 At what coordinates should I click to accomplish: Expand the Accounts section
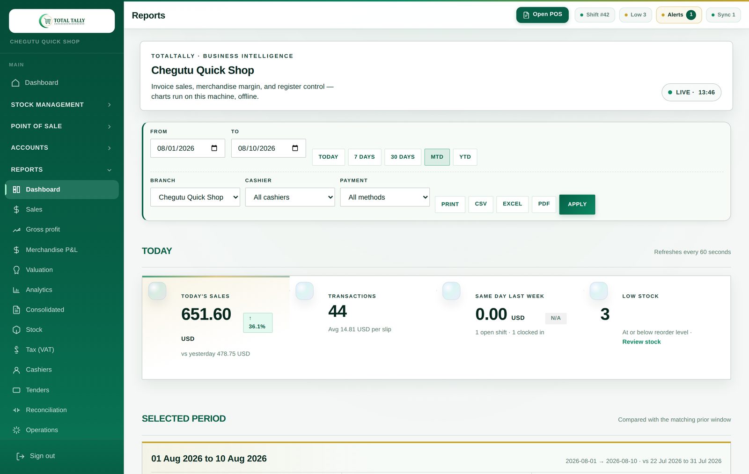(62, 148)
